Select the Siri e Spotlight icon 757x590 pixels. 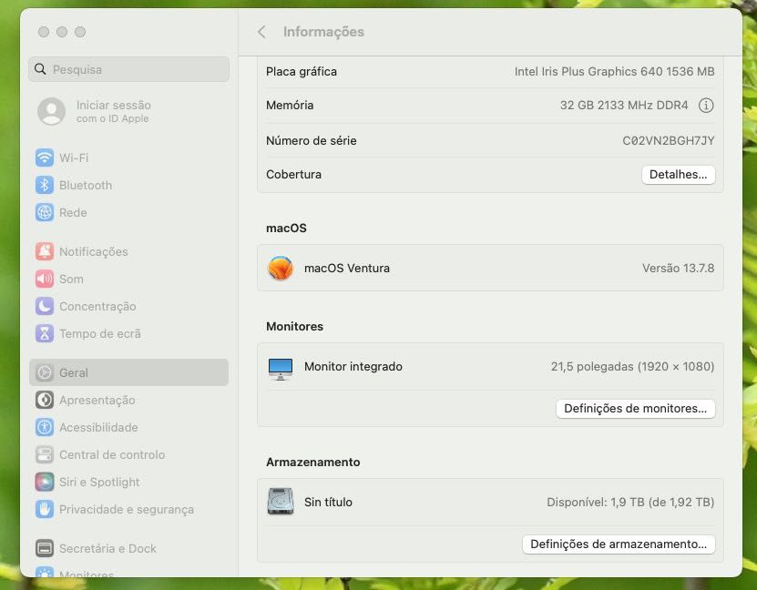click(x=45, y=482)
